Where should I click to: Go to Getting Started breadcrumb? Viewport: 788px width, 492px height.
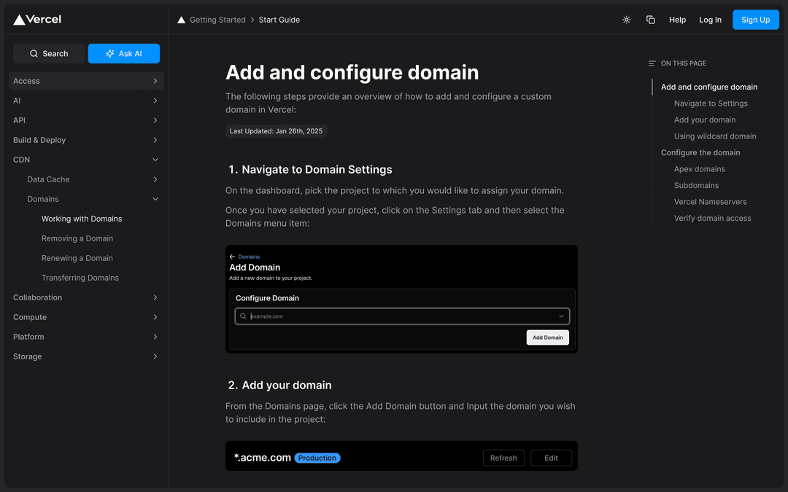[217, 20]
